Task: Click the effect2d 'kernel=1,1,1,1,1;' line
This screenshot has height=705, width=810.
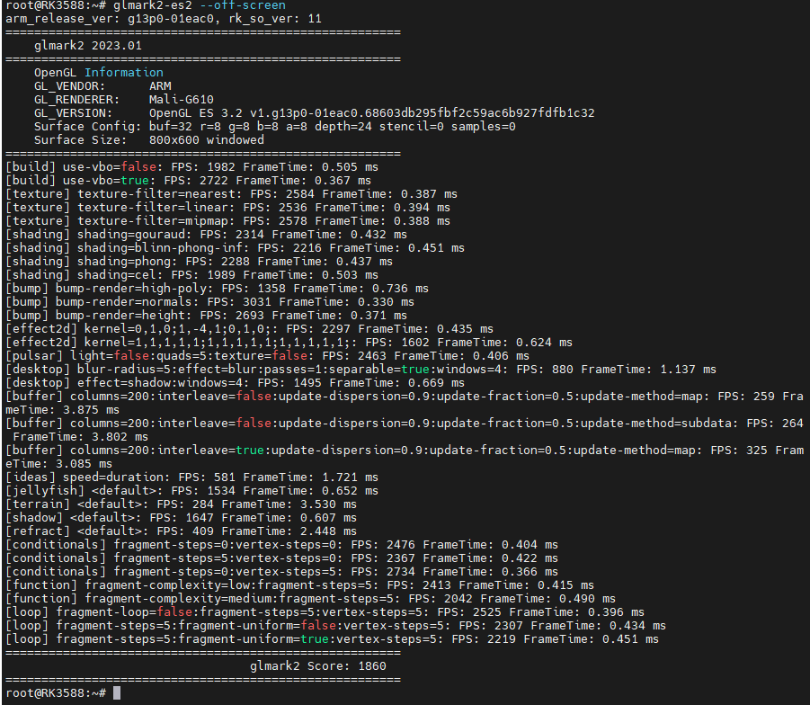Action: (289, 342)
